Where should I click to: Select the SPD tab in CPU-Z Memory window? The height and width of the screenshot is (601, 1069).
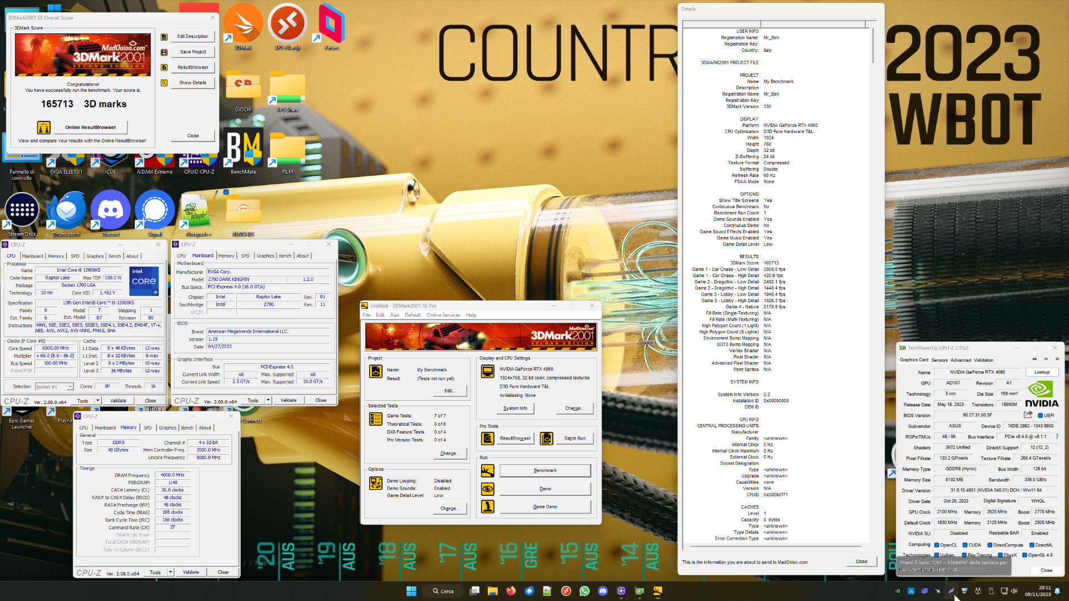pos(147,428)
